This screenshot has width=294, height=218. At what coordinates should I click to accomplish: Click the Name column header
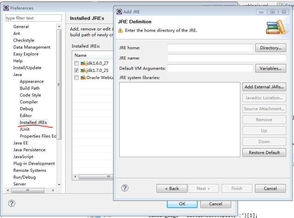[x=93, y=55]
